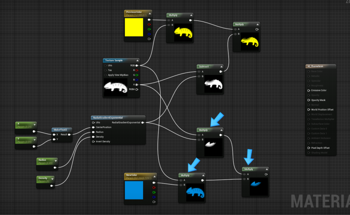
Task: Select the MakeFloat2 node title
Action: [x=60, y=130]
